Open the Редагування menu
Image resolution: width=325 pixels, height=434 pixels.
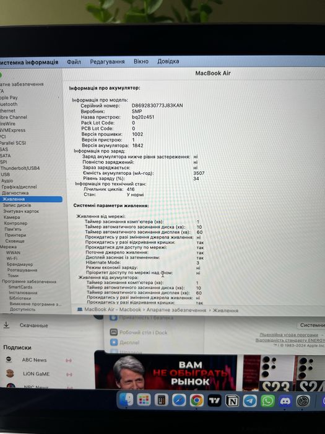[107, 62]
